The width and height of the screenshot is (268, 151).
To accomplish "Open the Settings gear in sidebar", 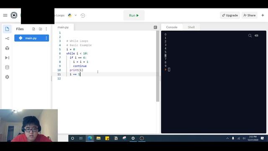I will tap(7, 77).
